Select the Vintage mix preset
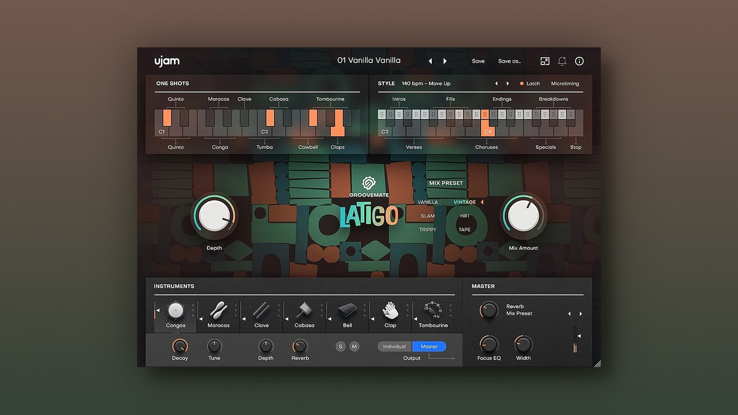The image size is (738, 415). pyautogui.click(x=465, y=202)
